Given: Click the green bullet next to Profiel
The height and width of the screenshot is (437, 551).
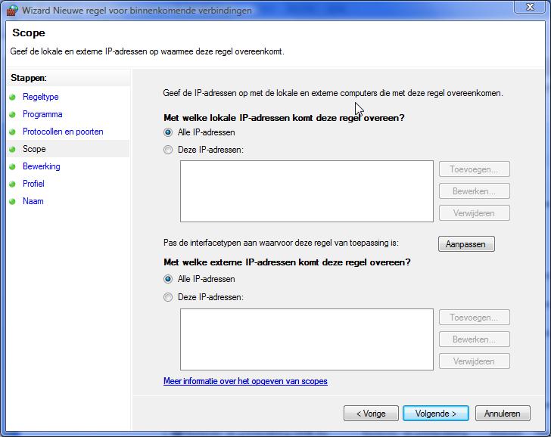Looking at the screenshot, I should 13,184.
